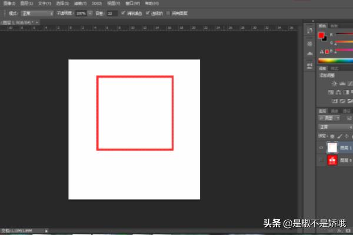Lock transparent pixels checkerboard icon
This screenshot has width=353, height=235.
(332, 136)
